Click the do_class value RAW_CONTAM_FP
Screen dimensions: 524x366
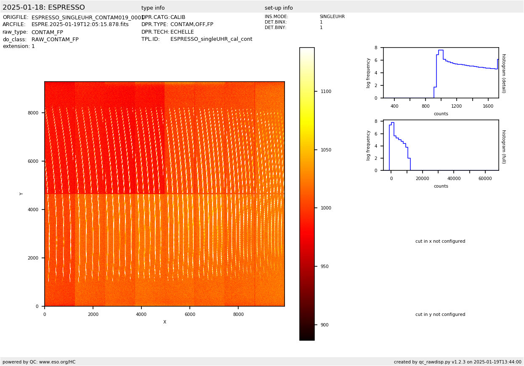click(55, 40)
